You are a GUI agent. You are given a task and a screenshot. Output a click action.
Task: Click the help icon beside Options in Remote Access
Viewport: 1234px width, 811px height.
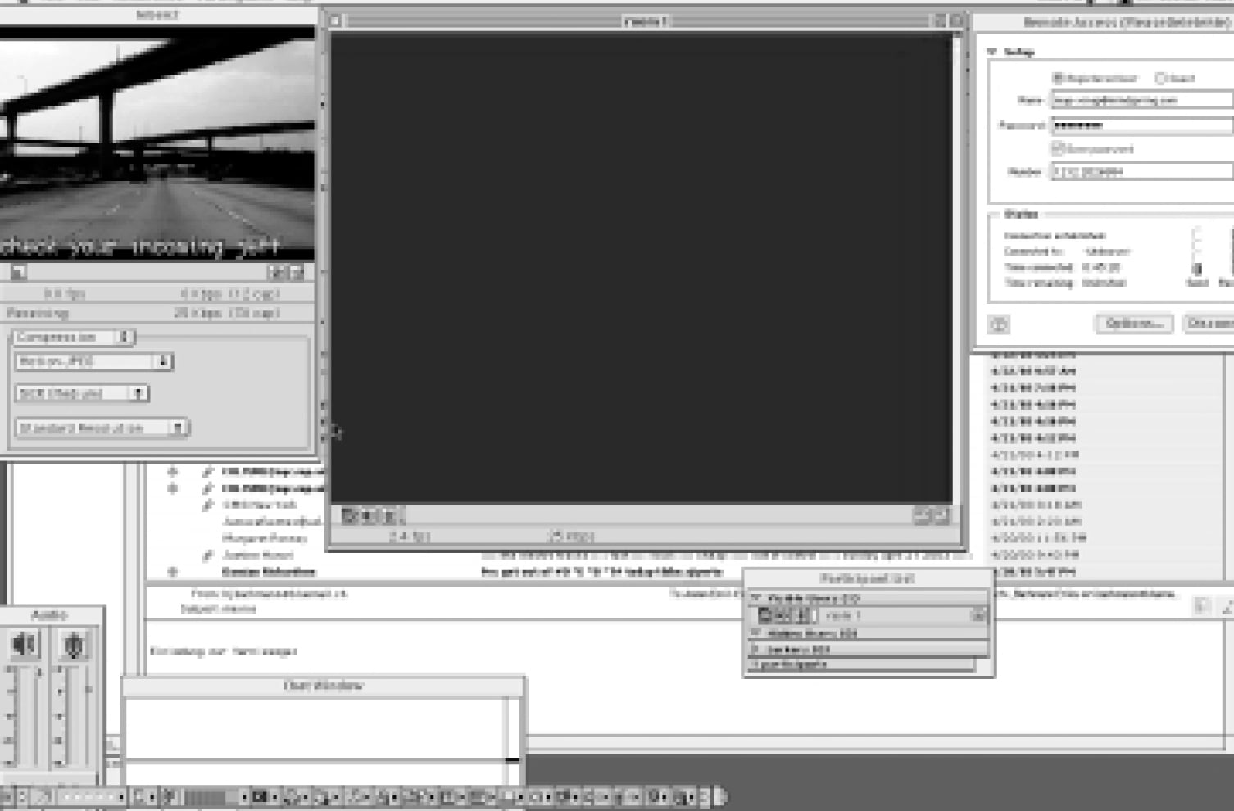(x=999, y=324)
